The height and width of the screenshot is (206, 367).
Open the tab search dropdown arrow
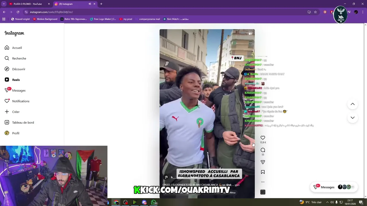coord(4,4)
